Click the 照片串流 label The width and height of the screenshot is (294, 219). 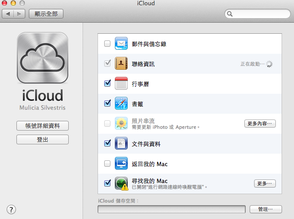(x=143, y=121)
